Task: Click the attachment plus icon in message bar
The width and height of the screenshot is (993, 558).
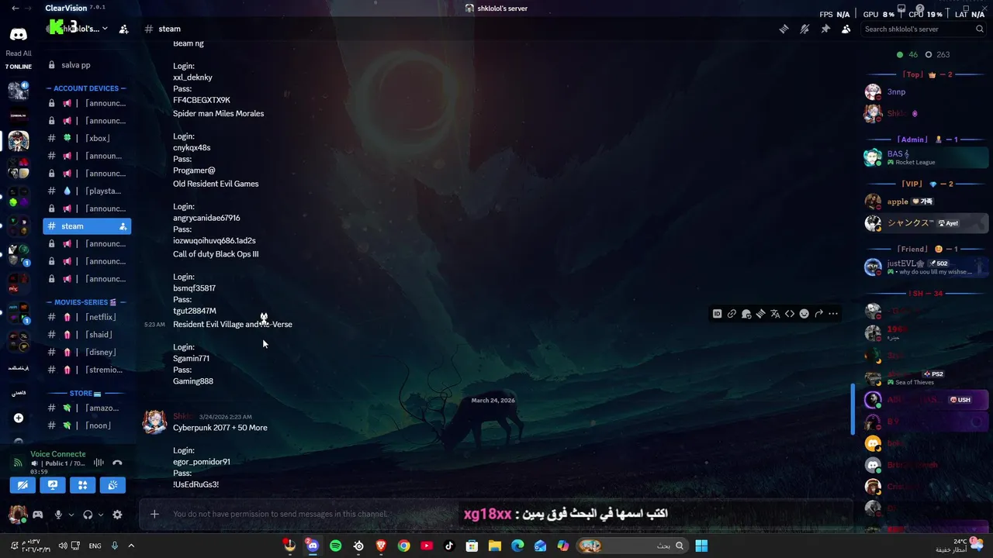Action: [154, 514]
